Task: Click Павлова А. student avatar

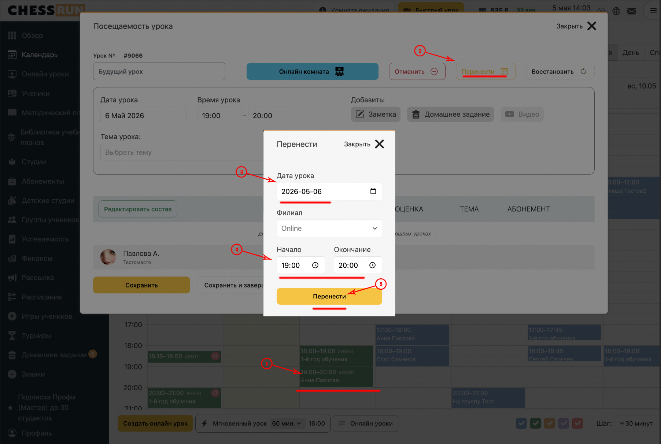Action: (x=108, y=257)
